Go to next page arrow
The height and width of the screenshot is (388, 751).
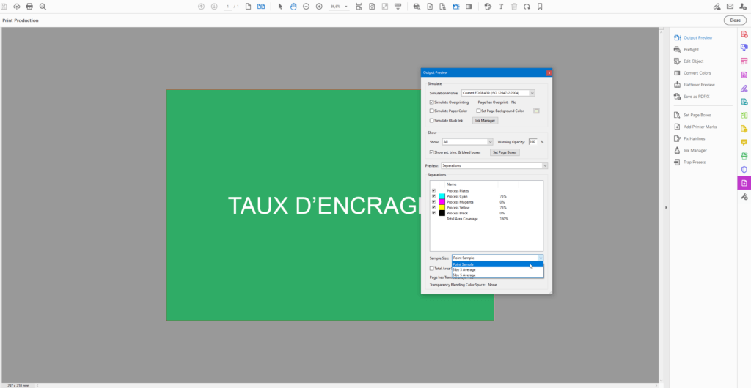pos(214,7)
